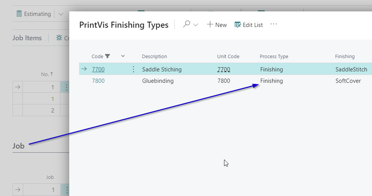
Task: Click the Finishing column header
Action: [x=345, y=56]
